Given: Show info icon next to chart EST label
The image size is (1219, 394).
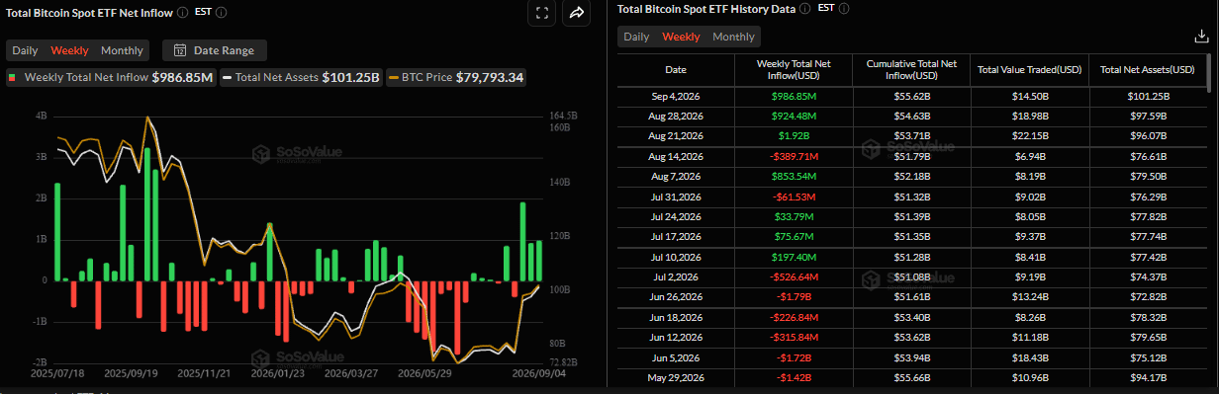Looking at the screenshot, I should tap(221, 12).
